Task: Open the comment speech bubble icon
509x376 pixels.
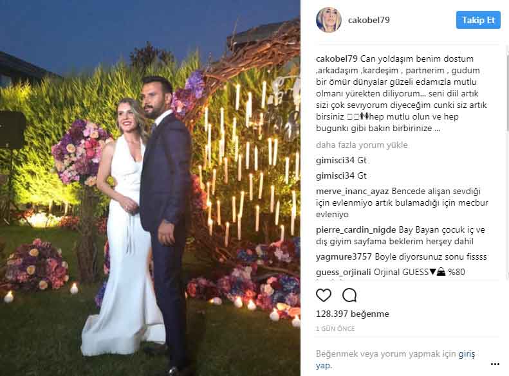Action: 349,295
